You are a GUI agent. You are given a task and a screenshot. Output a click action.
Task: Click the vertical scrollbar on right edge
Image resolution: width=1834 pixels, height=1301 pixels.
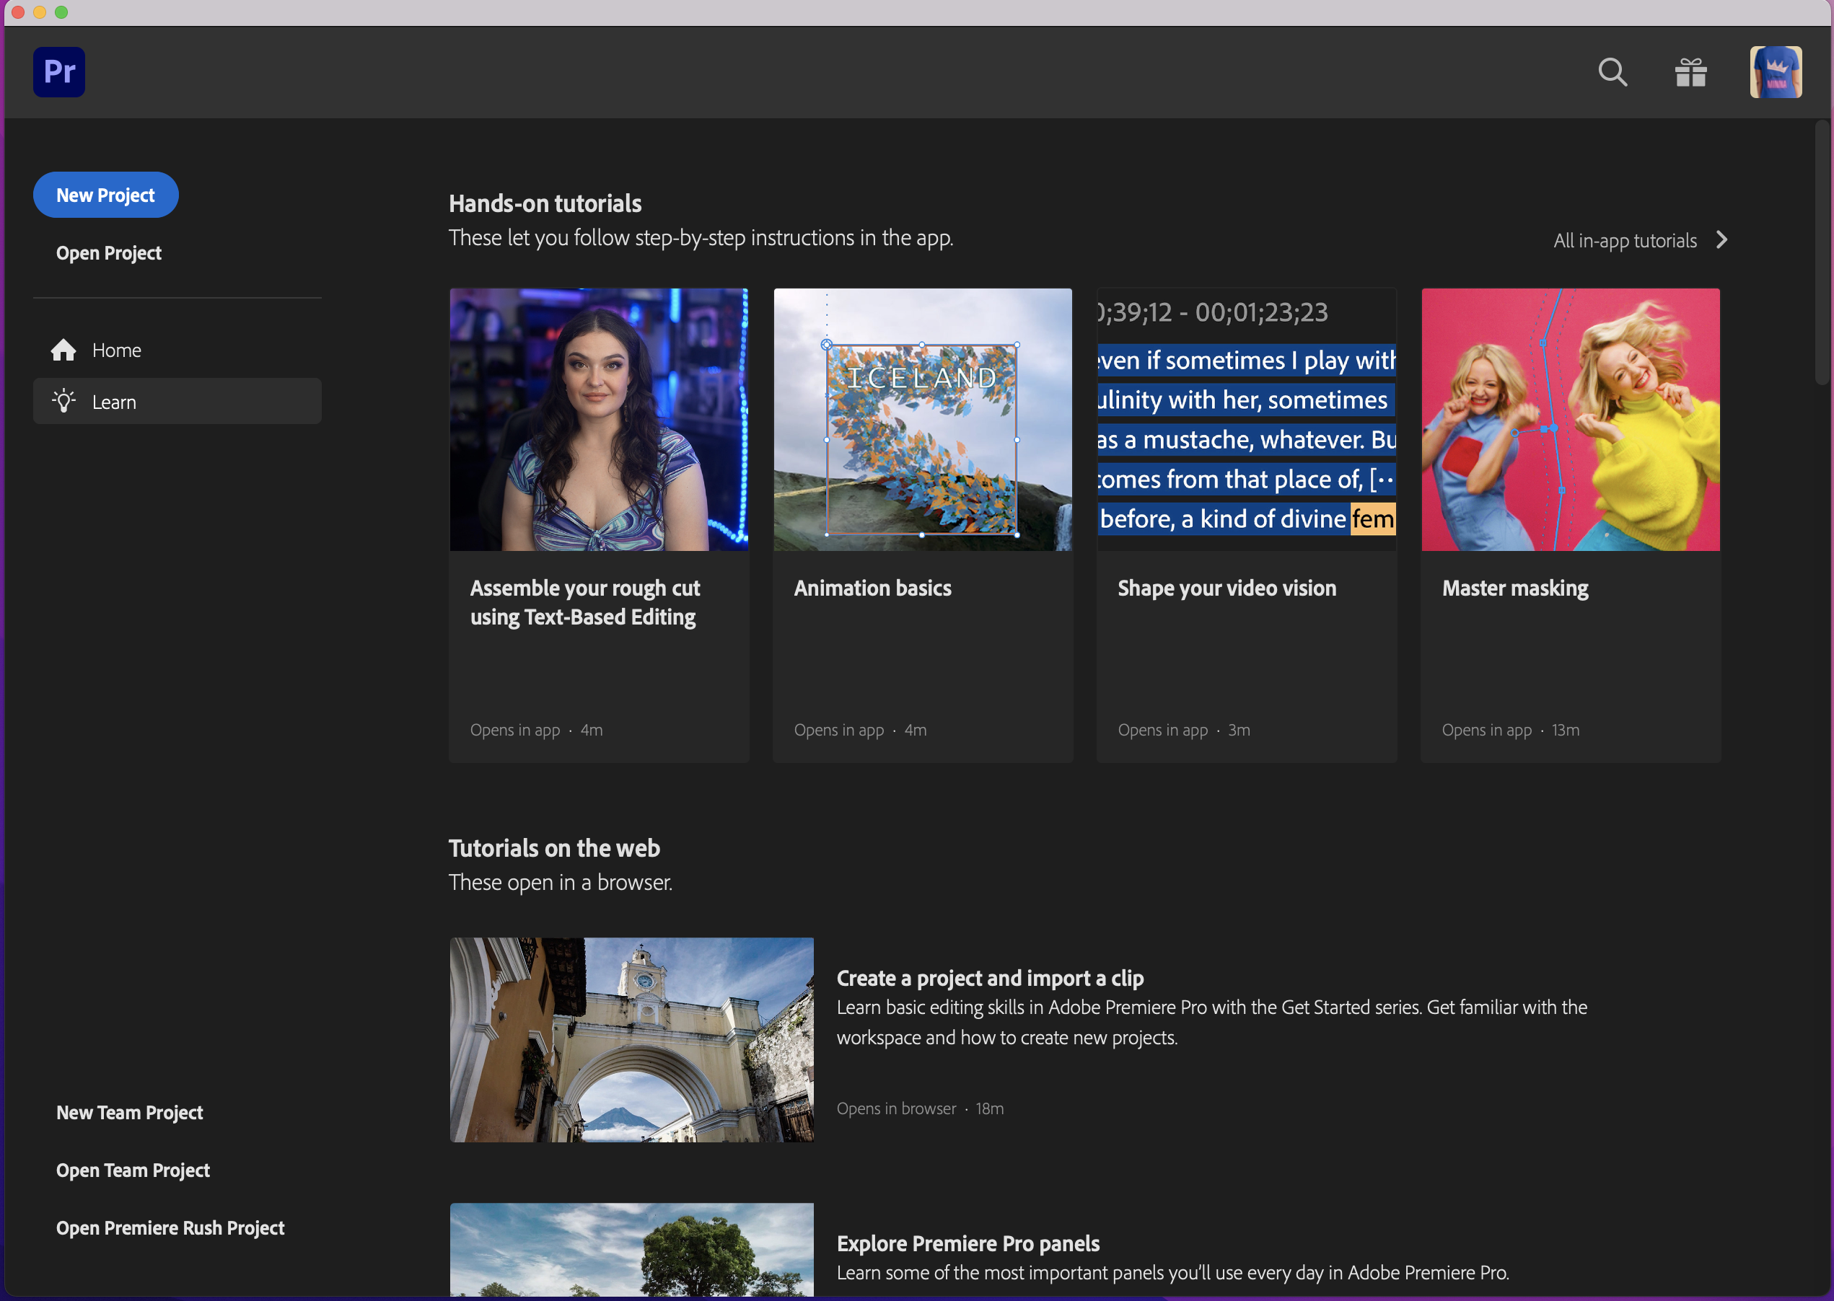[1822, 252]
